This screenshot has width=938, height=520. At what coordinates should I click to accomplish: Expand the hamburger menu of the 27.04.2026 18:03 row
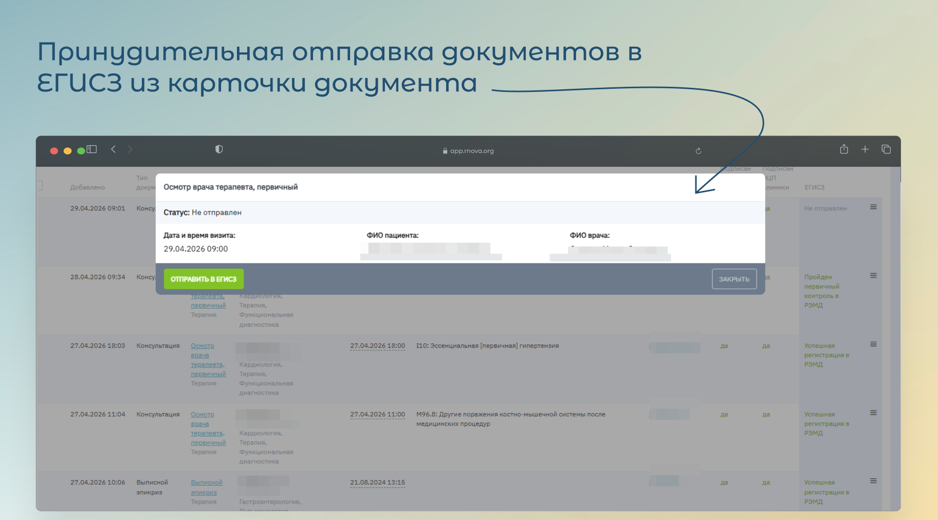[x=873, y=344]
